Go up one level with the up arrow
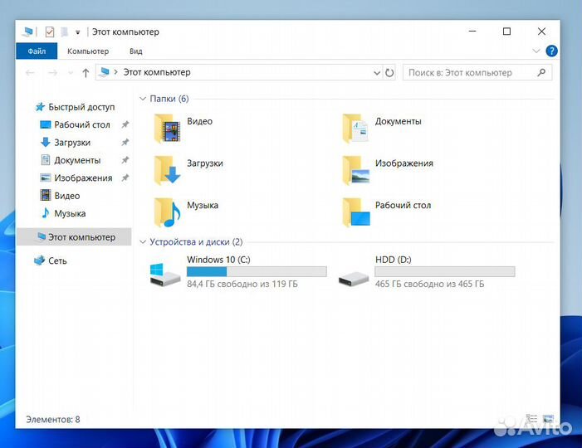Screen dimensions: 582x448 86,73
